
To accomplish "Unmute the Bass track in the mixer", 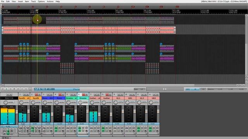I will [60, 95].
